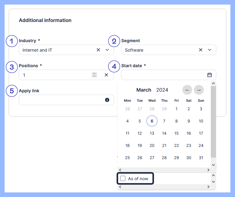Clear the Industry field selection
Viewport: 235px width, 197px height.
pyautogui.click(x=98, y=50)
